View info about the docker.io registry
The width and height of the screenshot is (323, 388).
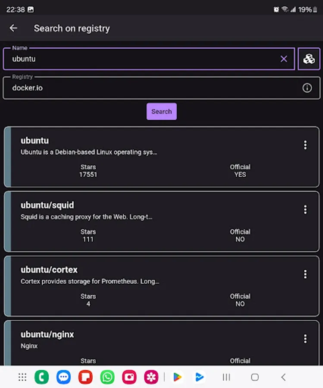(307, 88)
